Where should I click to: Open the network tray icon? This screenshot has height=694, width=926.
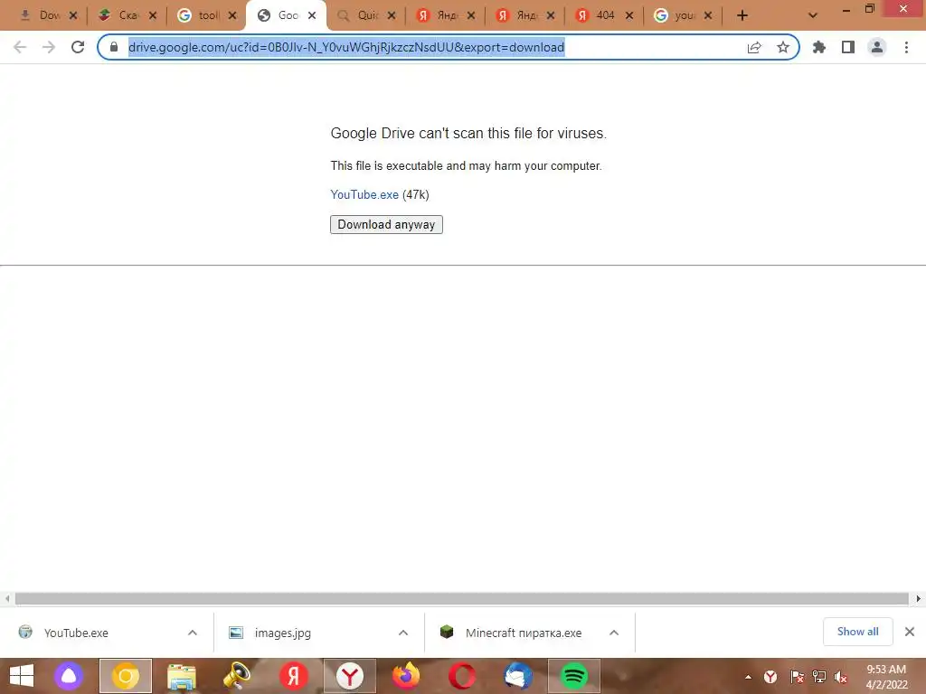[x=819, y=676]
